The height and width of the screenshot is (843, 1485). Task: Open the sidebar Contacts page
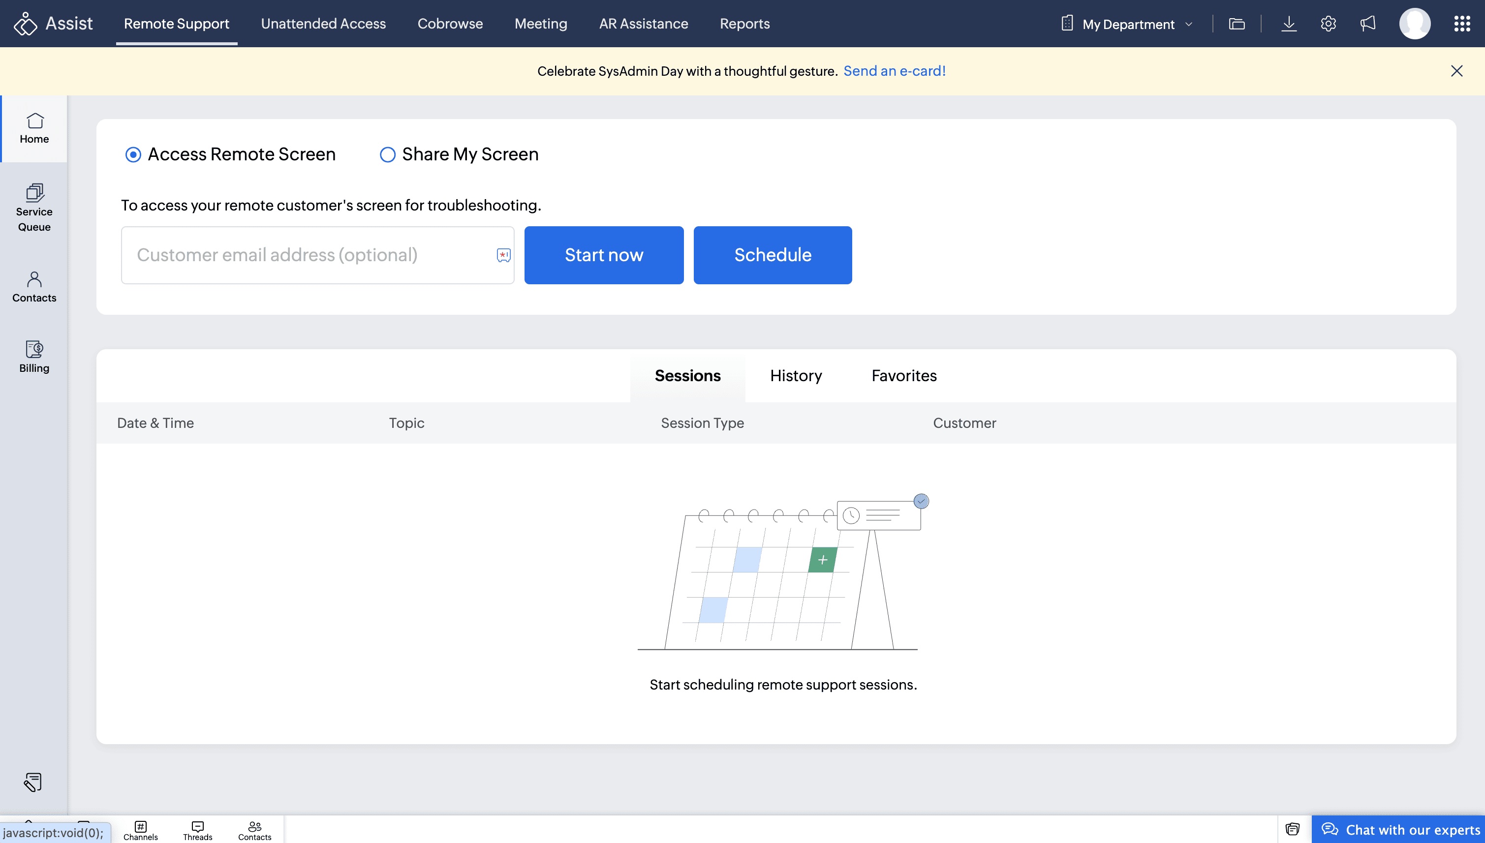point(34,287)
